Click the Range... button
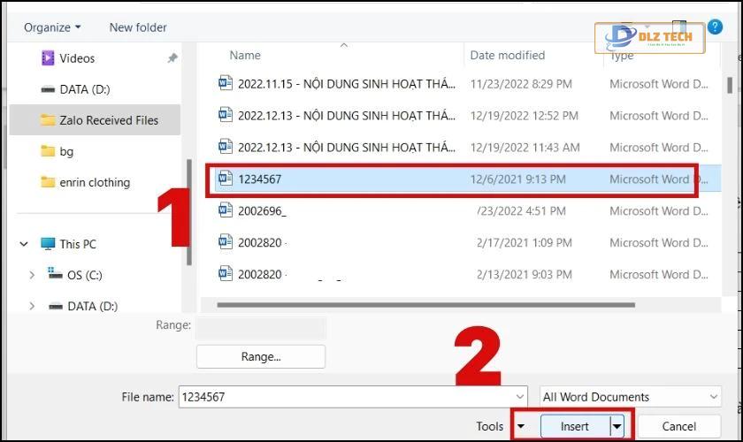The width and height of the screenshot is (743, 442). pos(261,357)
